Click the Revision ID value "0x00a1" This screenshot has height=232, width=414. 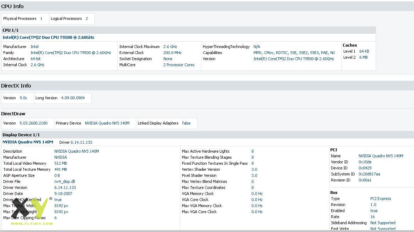point(365,180)
